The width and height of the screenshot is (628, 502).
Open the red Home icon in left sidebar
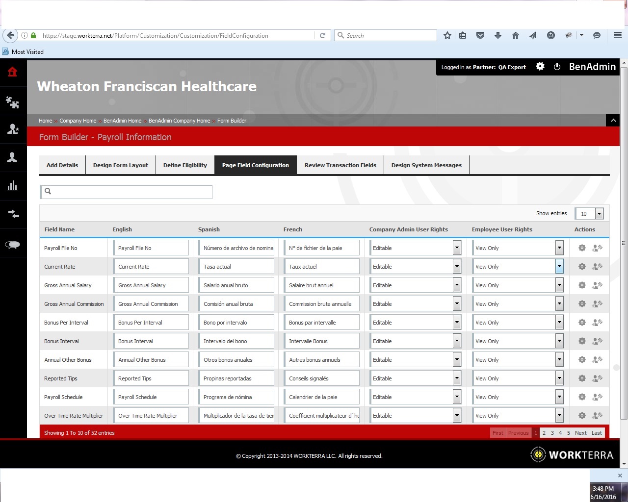(12, 72)
